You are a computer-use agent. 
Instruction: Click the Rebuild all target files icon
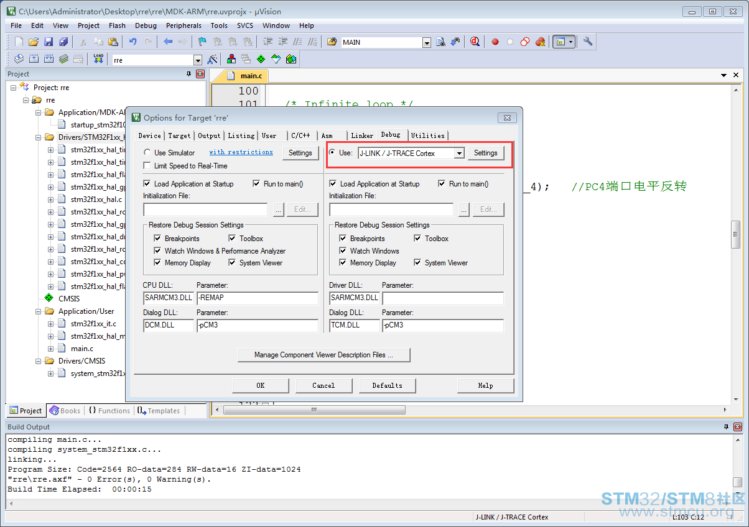pos(49,59)
